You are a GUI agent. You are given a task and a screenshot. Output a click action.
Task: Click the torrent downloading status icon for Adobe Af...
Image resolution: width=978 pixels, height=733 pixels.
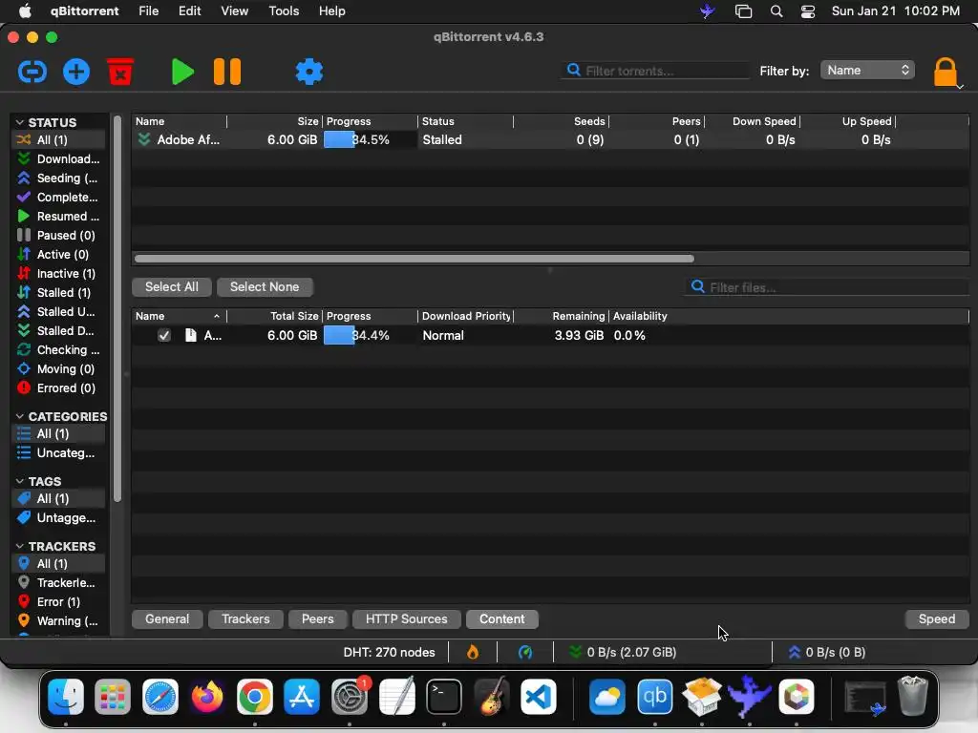click(x=144, y=139)
